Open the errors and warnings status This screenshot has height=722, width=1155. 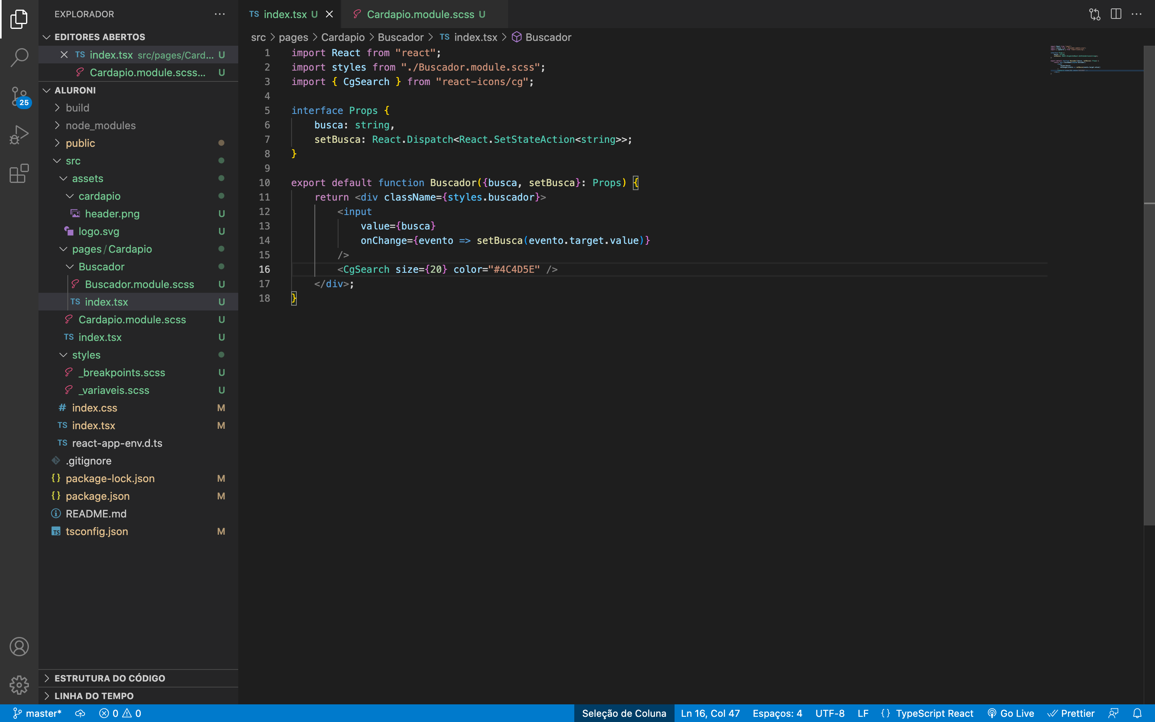[x=120, y=714]
